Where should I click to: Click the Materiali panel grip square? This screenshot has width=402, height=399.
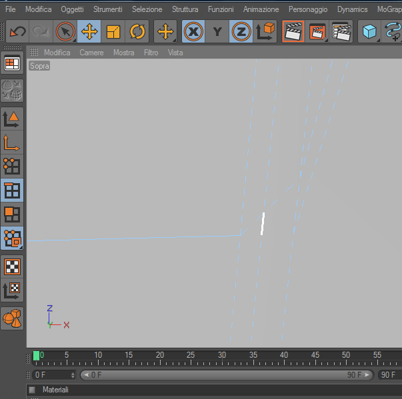pos(32,390)
